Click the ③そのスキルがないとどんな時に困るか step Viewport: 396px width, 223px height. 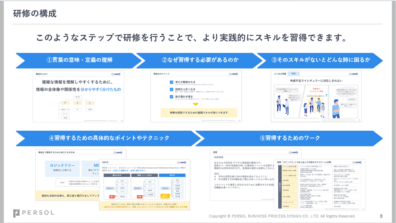point(321,60)
